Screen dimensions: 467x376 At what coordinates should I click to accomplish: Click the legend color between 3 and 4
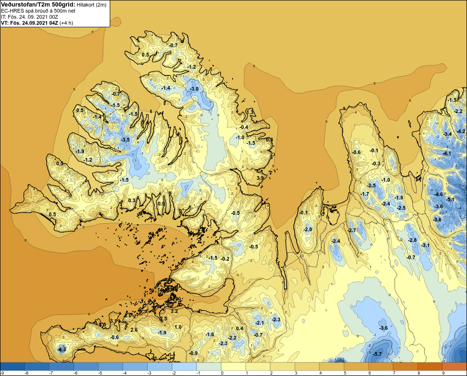(x=307, y=366)
